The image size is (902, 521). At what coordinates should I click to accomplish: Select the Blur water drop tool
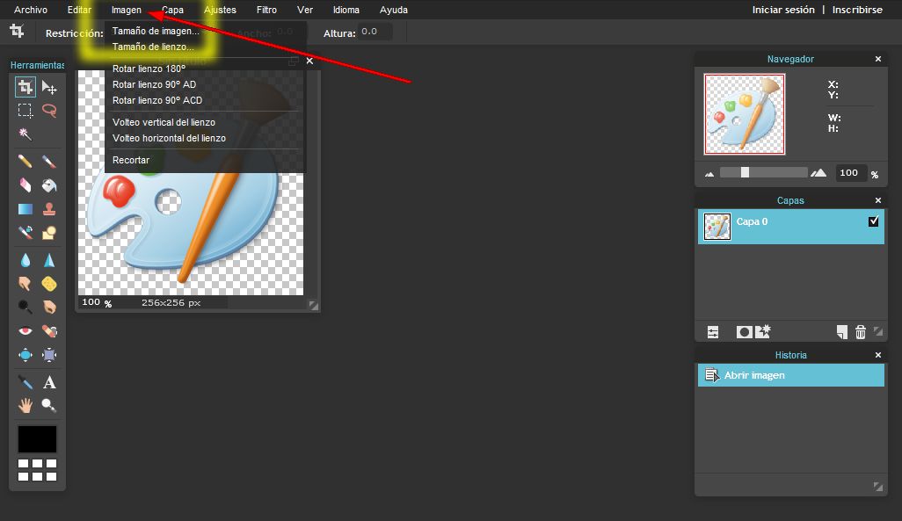click(x=25, y=260)
